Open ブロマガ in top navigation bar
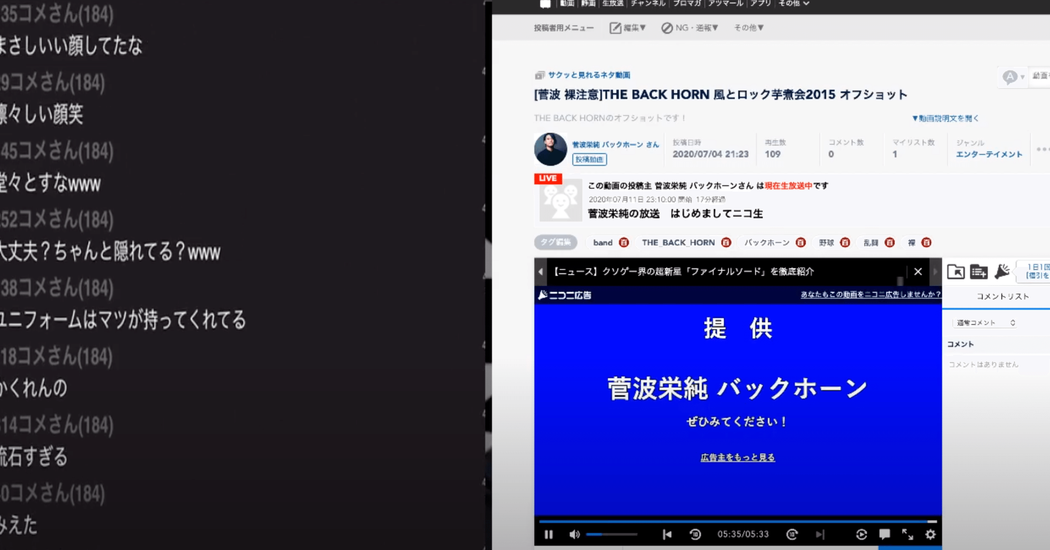This screenshot has width=1050, height=550. click(x=687, y=3)
